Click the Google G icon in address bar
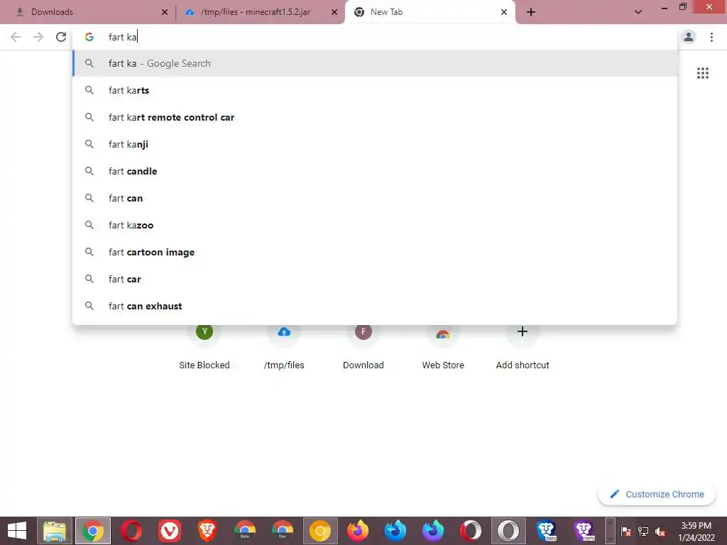The height and width of the screenshot is (545, 727). (89, 37)
